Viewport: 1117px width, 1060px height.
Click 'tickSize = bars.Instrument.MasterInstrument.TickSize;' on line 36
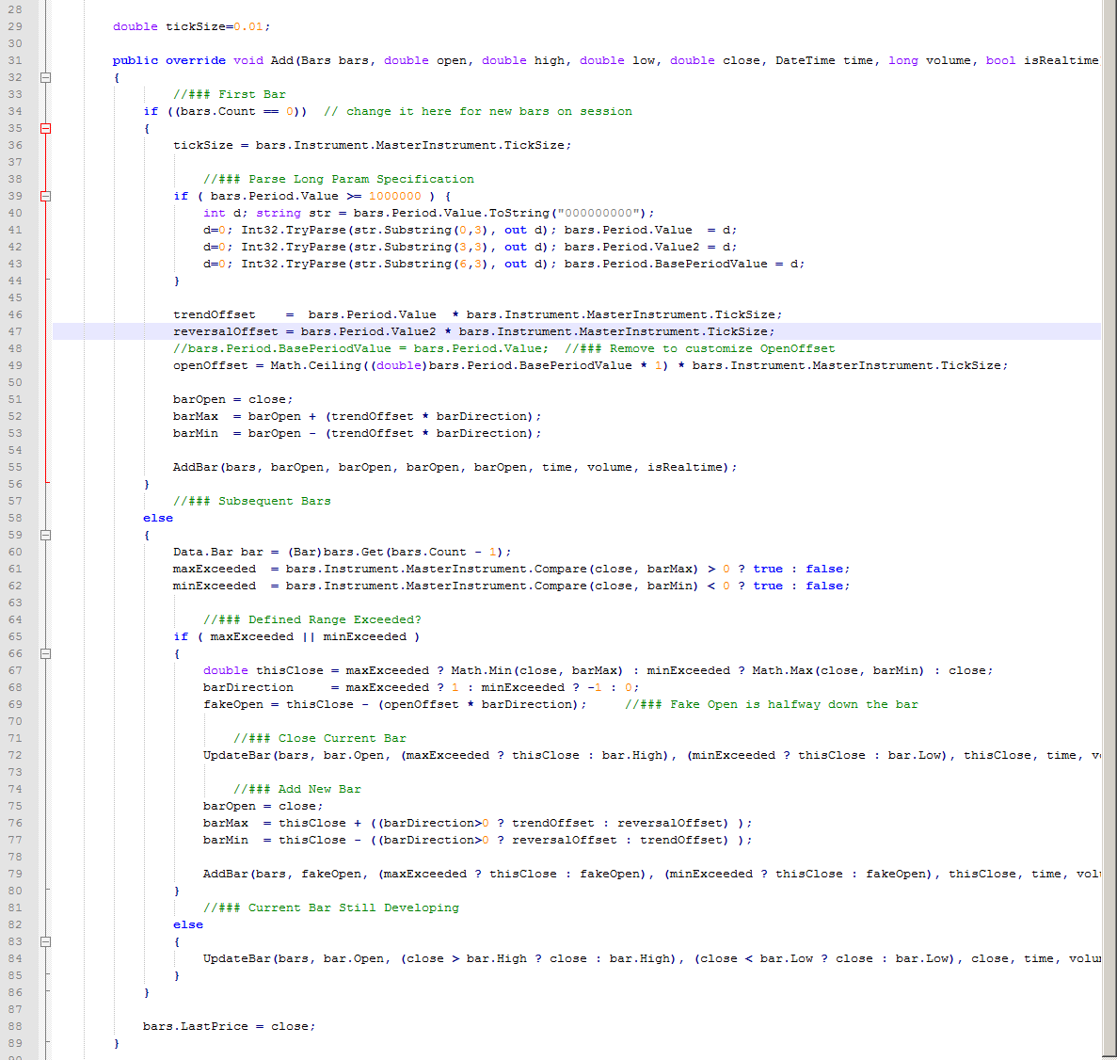pos(373,145)
